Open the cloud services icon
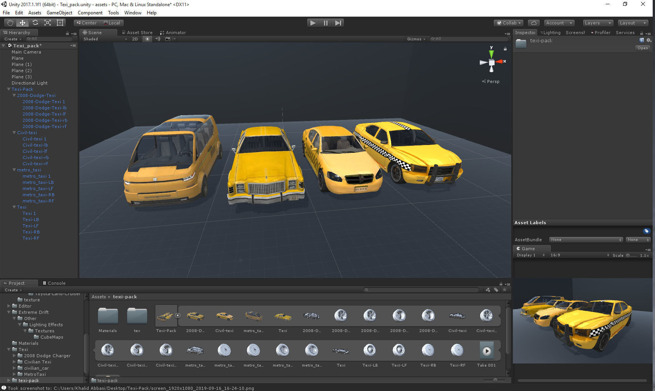The image size is (655, 391). pyautogui.click(x=534, y=23)
